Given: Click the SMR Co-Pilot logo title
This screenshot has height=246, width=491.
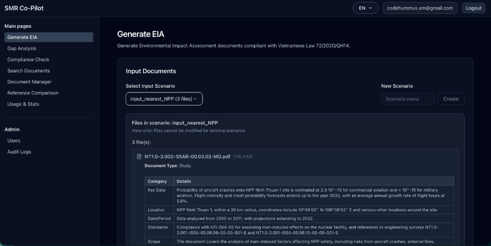Looking at the screenshot, I should tap(24, 8).
